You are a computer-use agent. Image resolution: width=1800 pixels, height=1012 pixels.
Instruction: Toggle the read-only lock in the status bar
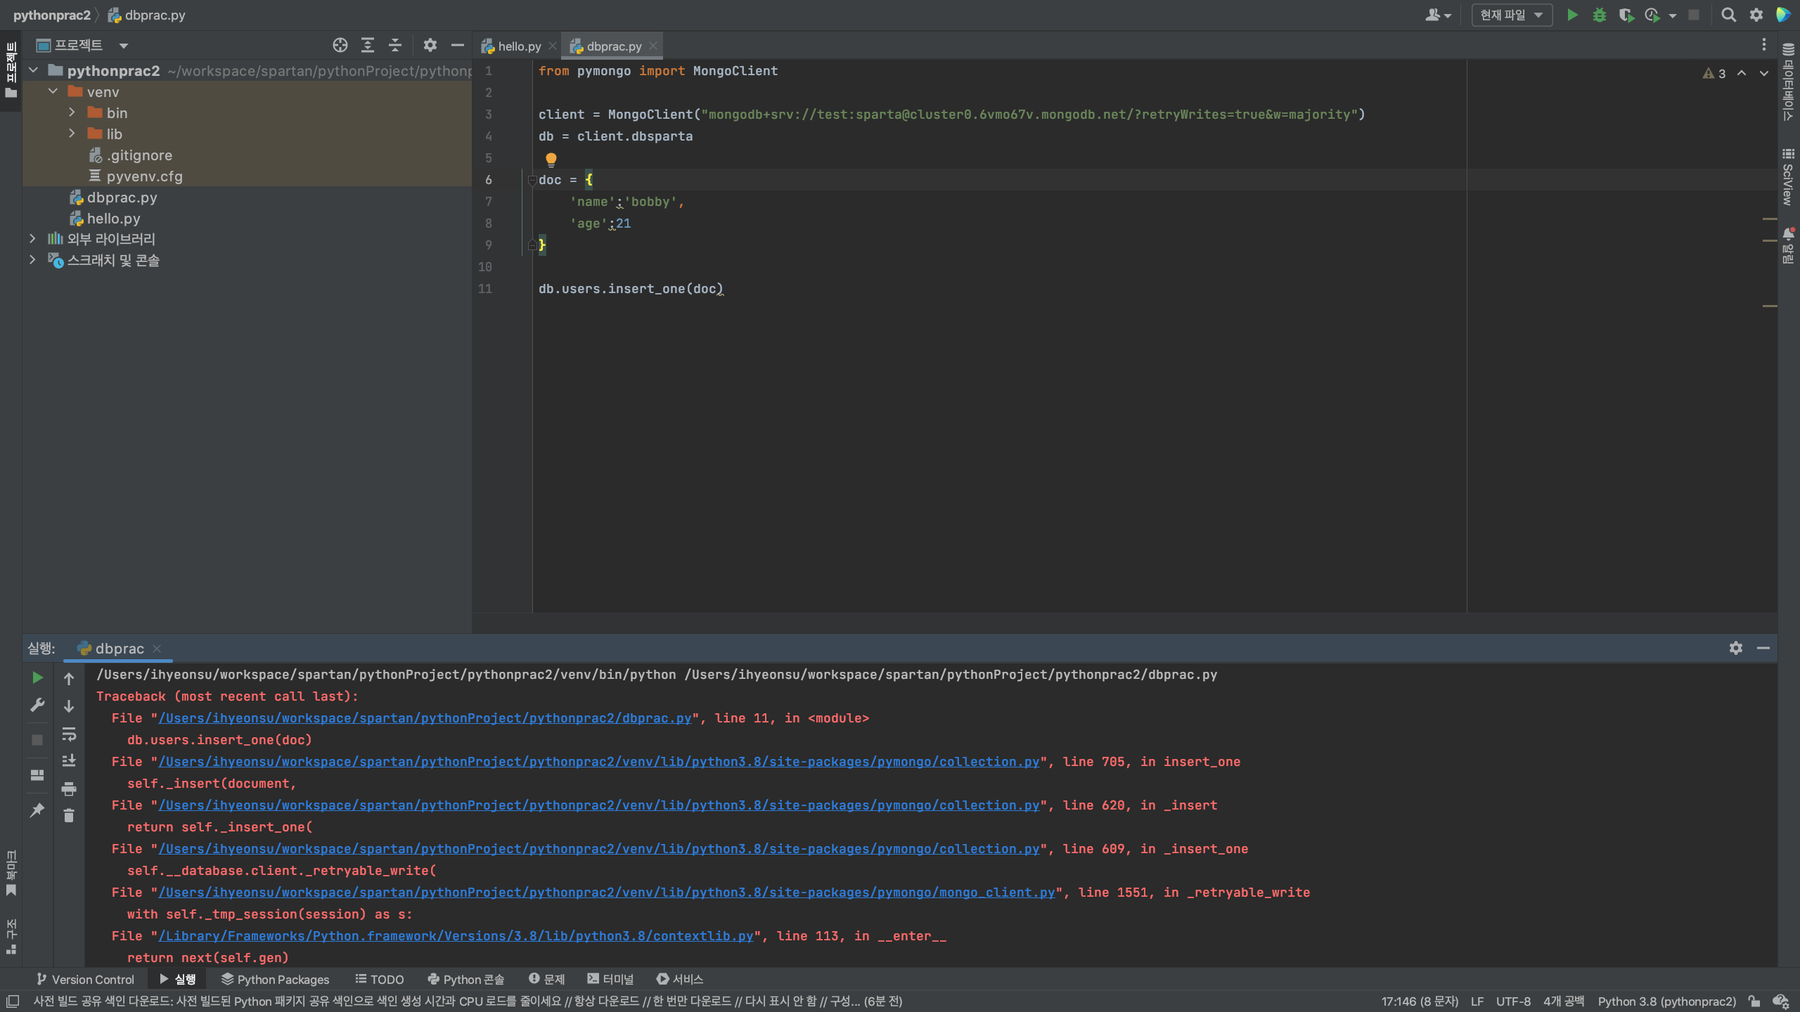click(1754, 1001)
